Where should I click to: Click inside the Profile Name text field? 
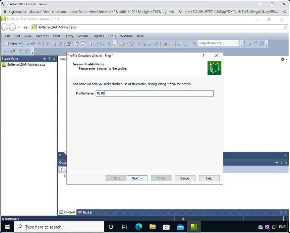(x=155, y=93)
